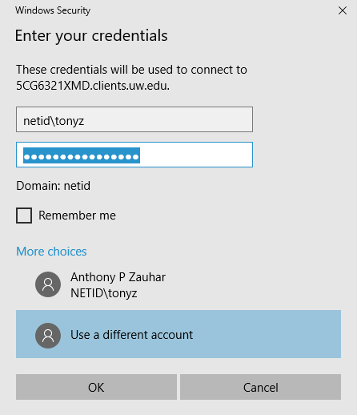Image resolution: width=357 pixels, height=415 pixels.
Task: Focus the username field showing netid\tonyz
Action: point(134,119)
